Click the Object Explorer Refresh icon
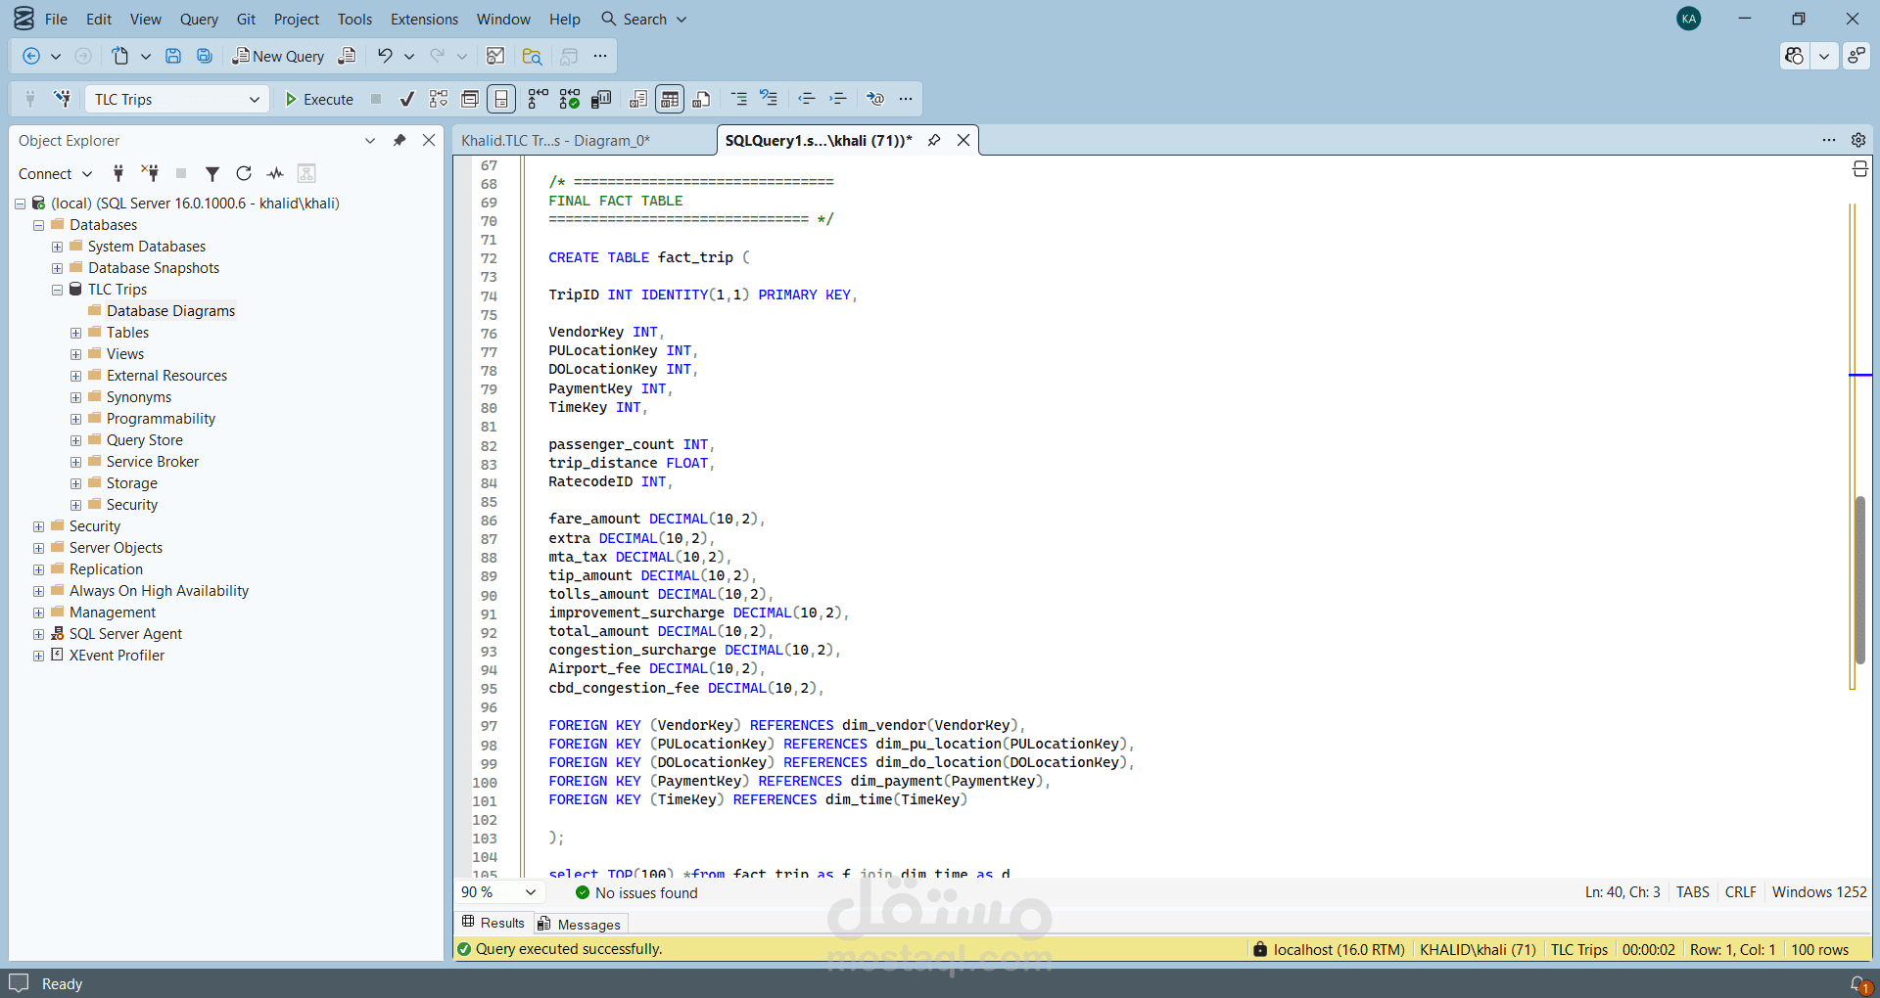This screenshot has width=1880, height=998. pyautogui.click(x=244, y=173)
